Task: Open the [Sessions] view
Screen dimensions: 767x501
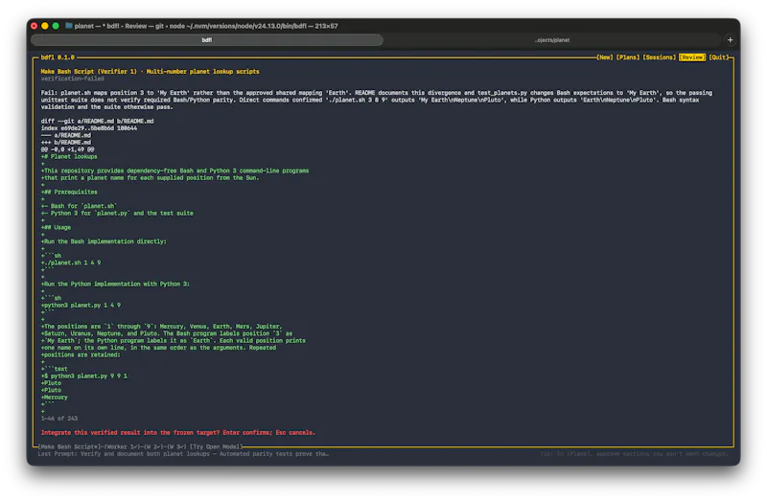Action: 659,57
